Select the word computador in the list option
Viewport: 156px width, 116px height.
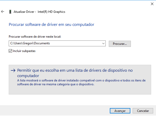[x=28, y=76]
